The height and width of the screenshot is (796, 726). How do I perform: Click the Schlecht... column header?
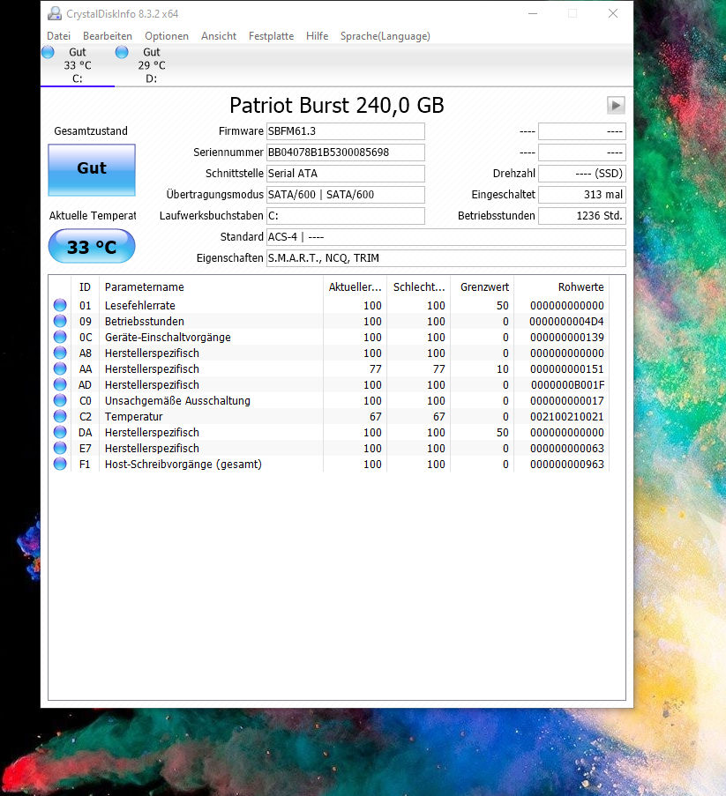[419, 286]
